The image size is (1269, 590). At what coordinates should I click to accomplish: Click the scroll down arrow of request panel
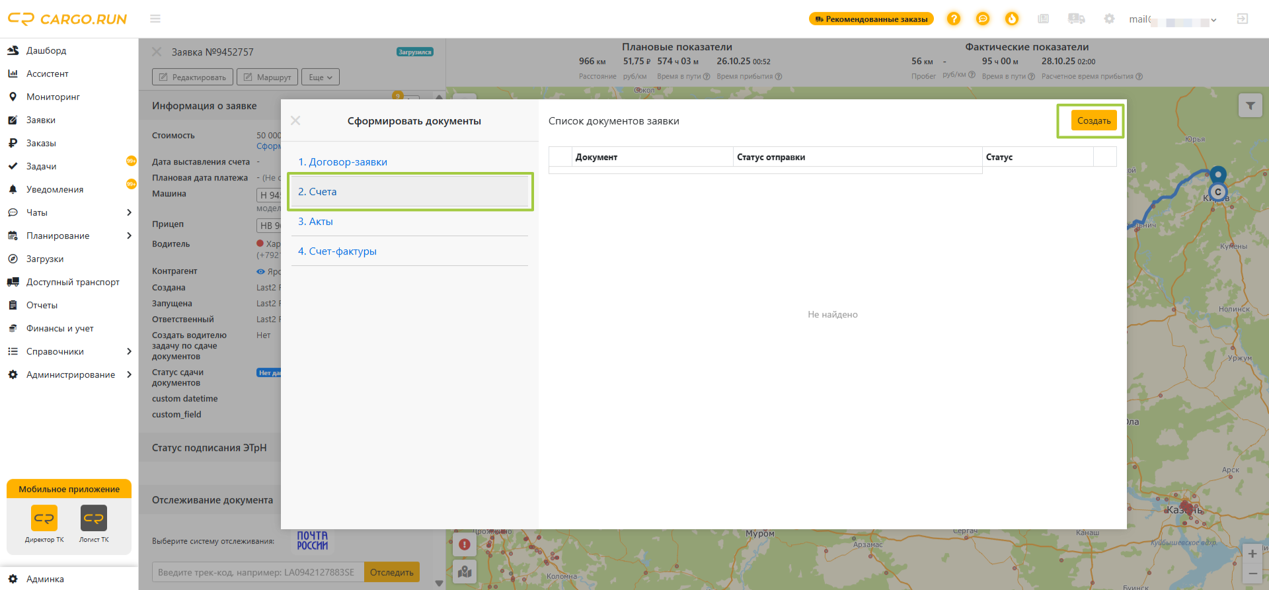(440, 583)
